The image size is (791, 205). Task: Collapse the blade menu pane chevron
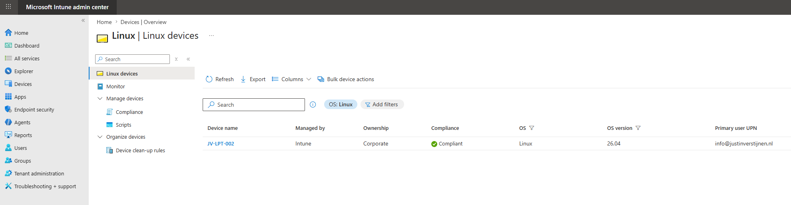click(188, 59)
